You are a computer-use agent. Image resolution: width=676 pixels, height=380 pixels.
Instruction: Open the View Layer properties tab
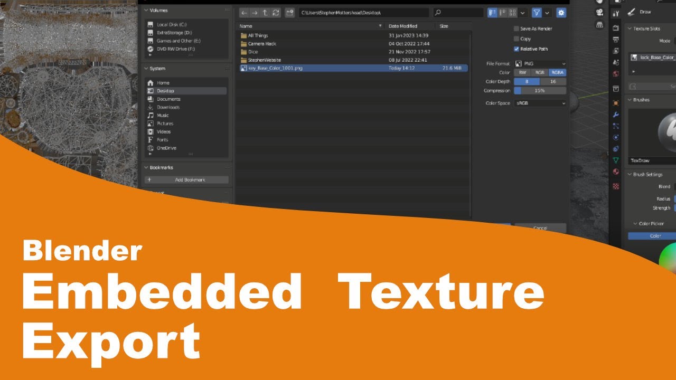pyautogui.click(x=616, y=51)
